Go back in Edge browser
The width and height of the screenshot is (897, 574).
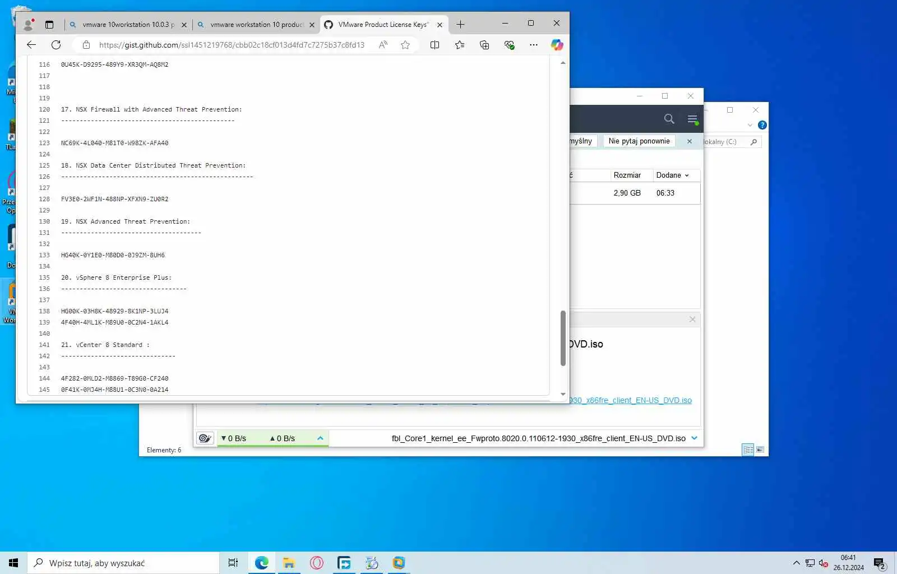(x=31, y=45)
